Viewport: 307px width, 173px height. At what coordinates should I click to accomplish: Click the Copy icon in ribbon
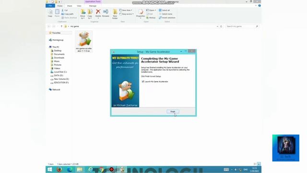tap(50, 13)
